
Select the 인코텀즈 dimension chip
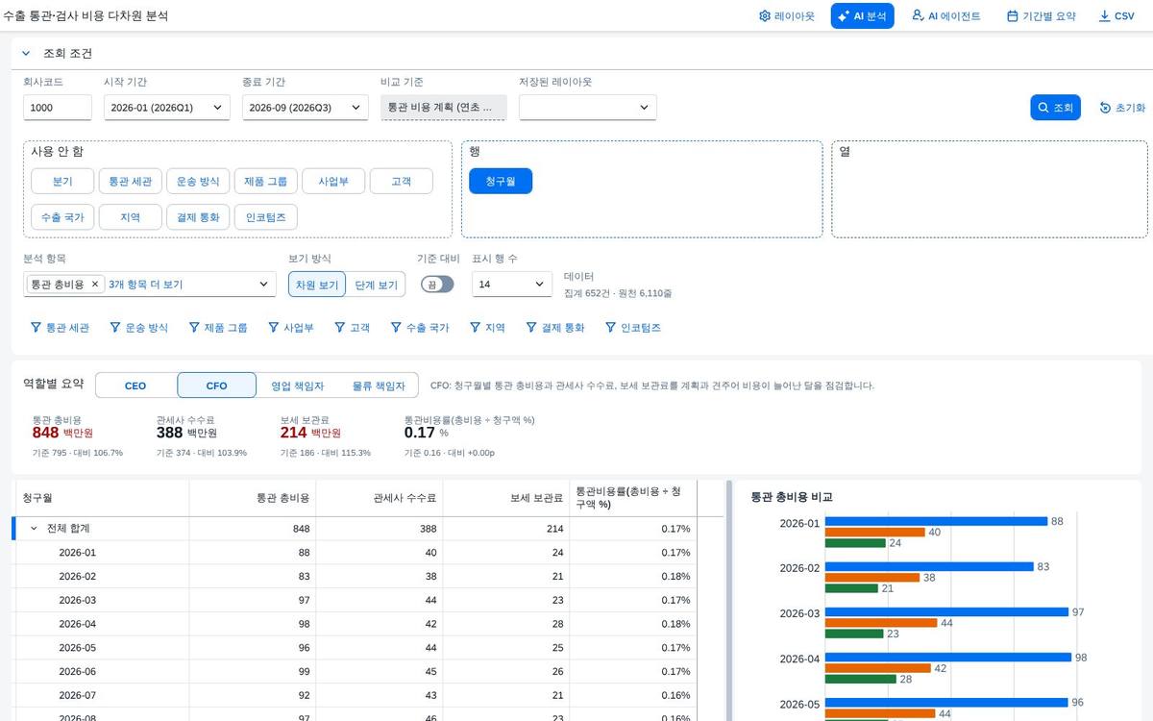265,217
